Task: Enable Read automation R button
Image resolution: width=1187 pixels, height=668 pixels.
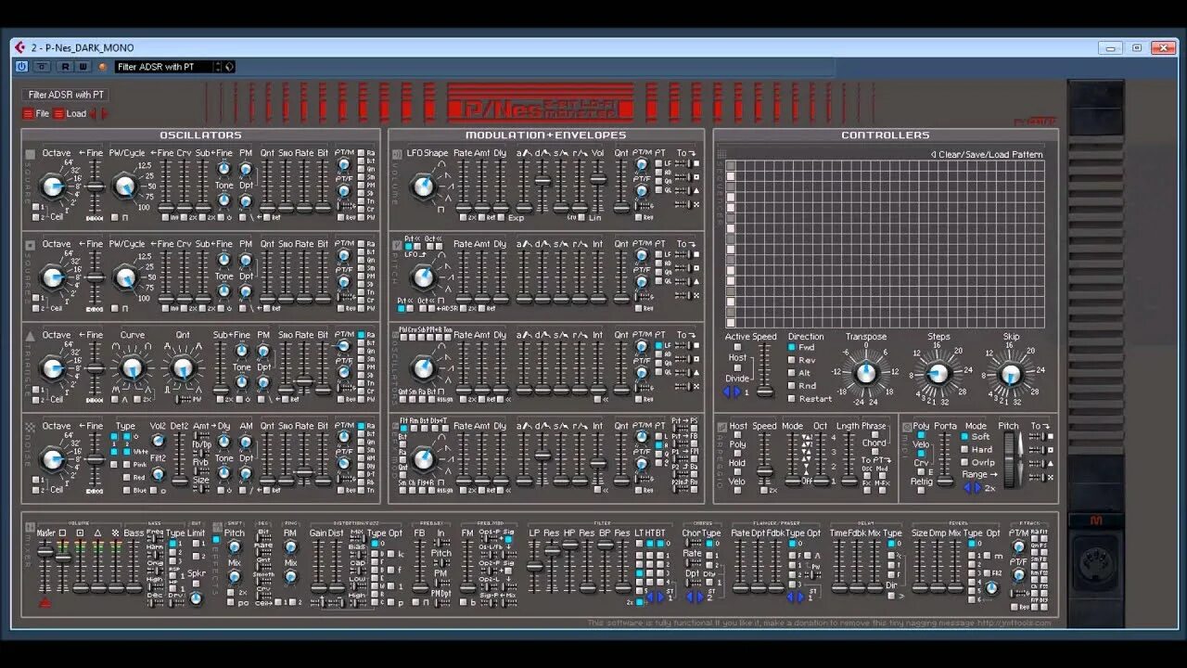Action: point(66,67)
